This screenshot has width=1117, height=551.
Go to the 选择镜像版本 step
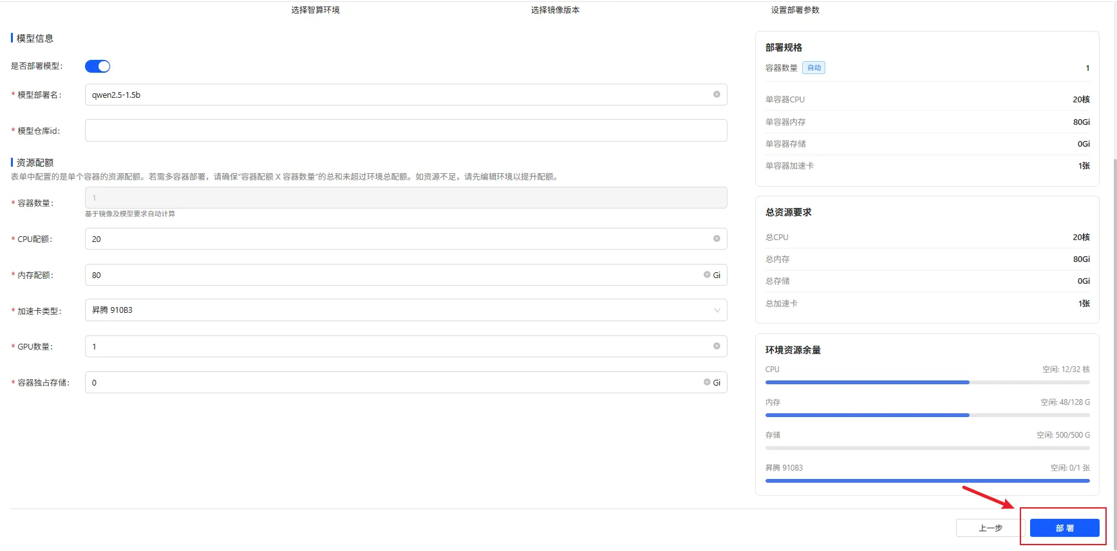coord(555,10)
